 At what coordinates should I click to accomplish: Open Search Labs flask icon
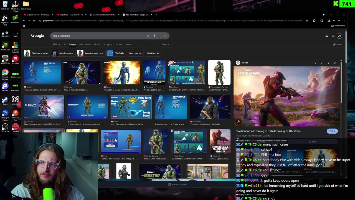click(x=327, y=36)
